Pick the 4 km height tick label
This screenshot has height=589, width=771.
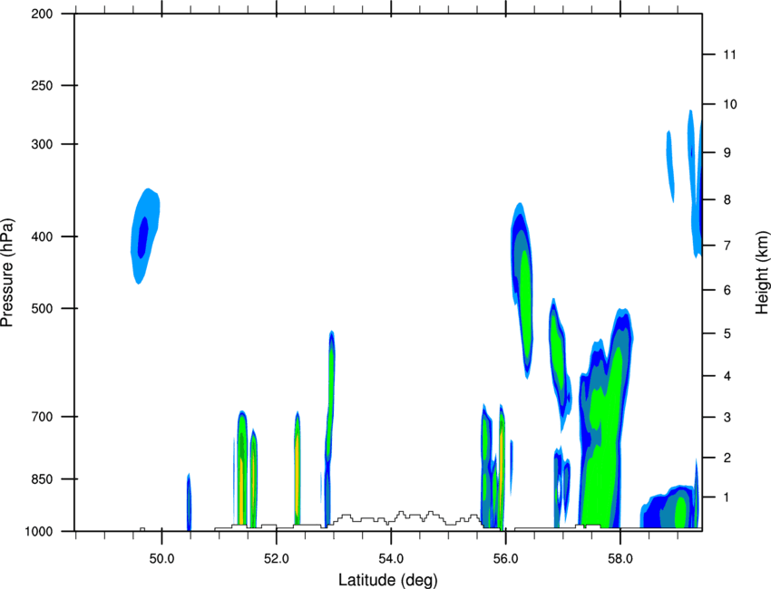(x=727, y=376)
